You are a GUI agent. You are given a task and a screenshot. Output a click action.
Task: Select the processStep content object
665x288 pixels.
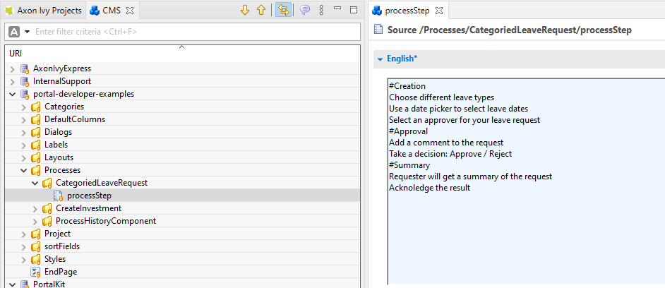pos(88,196)
